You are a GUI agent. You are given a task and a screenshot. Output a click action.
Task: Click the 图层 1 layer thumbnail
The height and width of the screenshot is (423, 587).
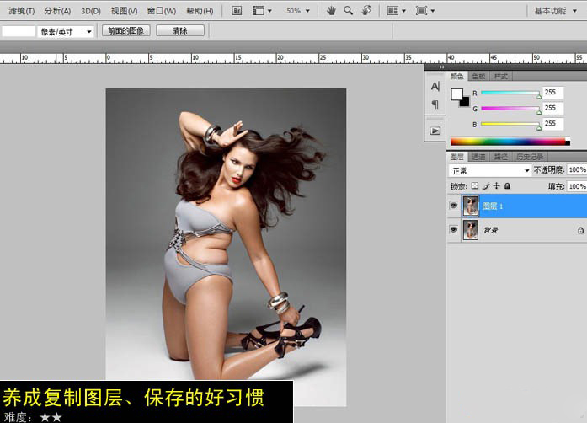click(x=470, y=206)
